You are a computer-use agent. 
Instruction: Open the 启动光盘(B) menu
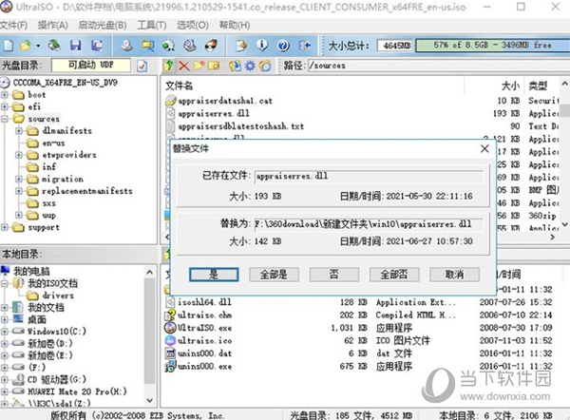tap(103, 25)
